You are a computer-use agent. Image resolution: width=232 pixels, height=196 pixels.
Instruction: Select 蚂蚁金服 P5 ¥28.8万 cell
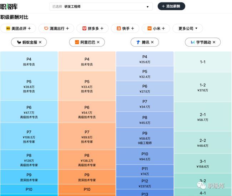pos(29,86)
